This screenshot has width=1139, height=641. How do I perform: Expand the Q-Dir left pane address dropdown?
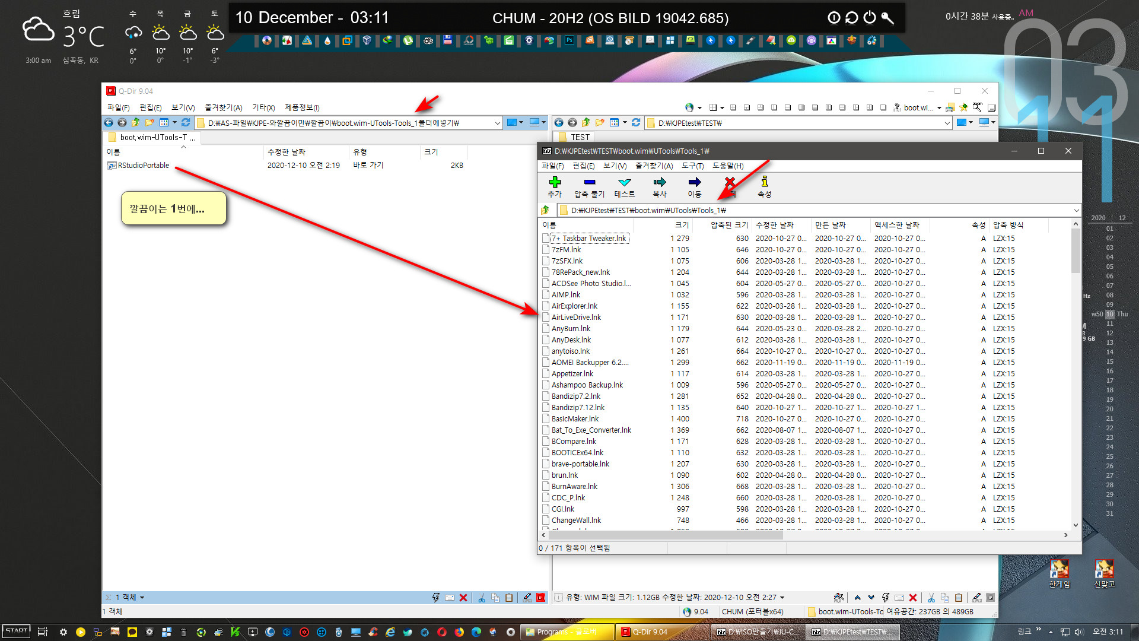pos(497,123)
